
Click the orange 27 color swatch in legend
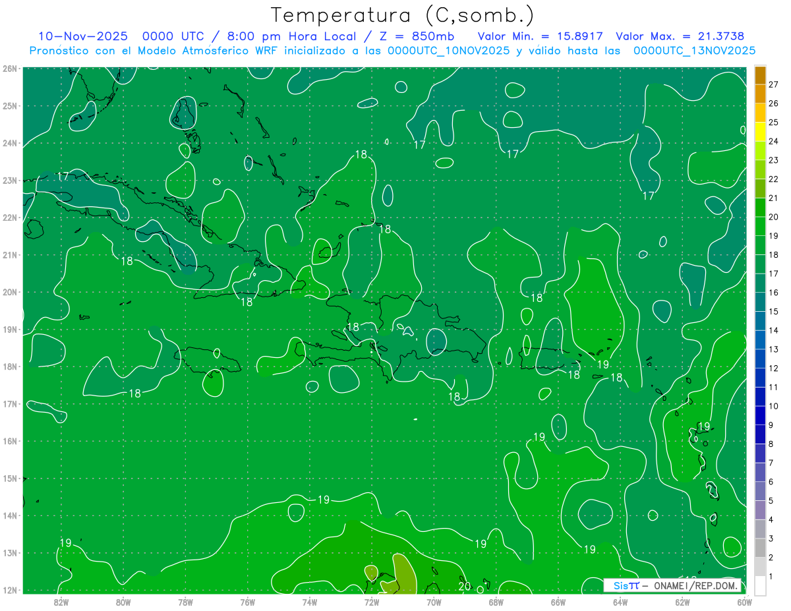tap(760, 76)
